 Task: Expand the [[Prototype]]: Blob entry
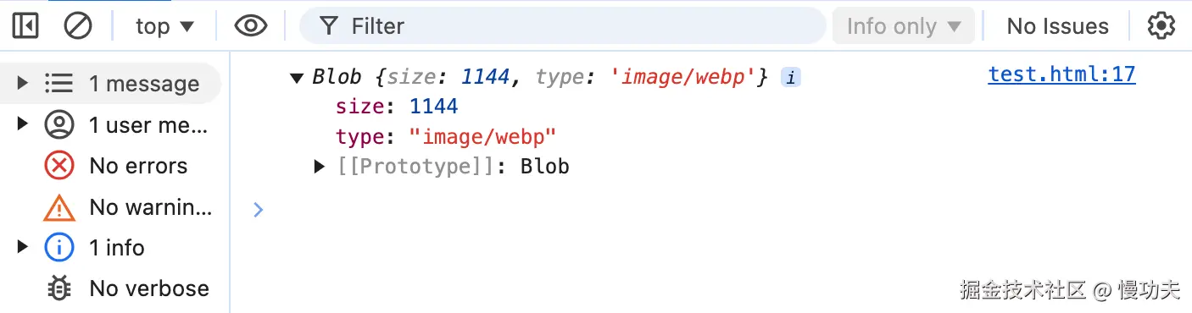[320, 167]
